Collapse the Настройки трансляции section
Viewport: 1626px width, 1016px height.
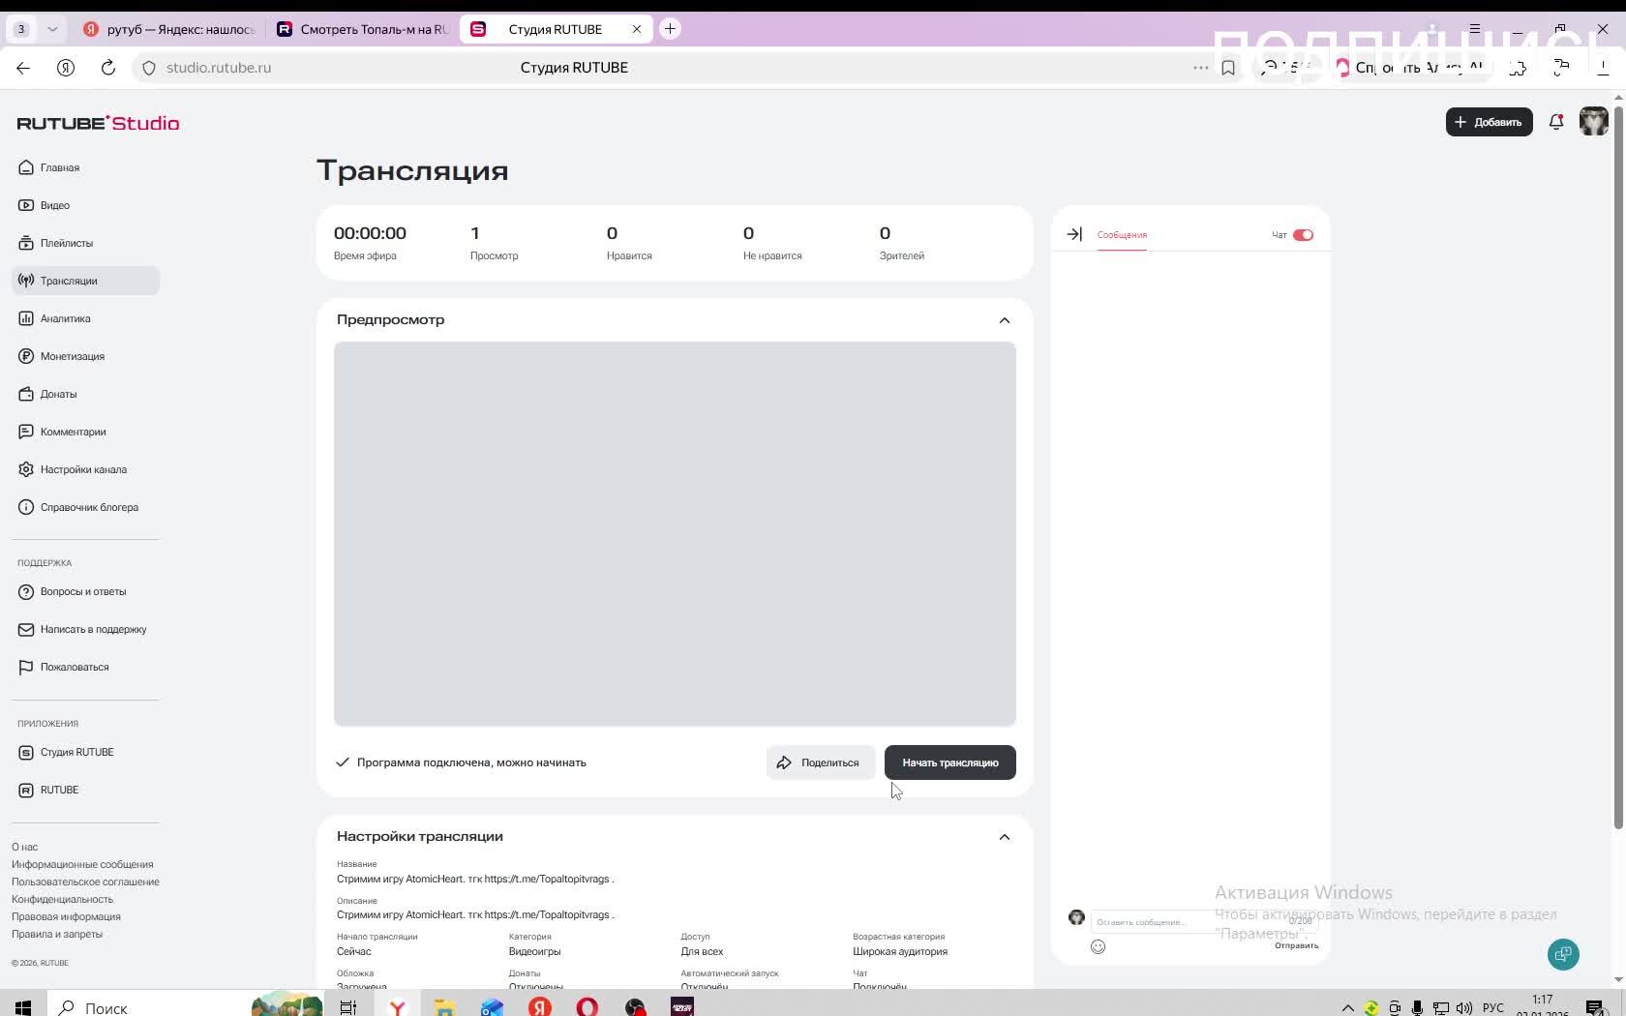click(x=1004, y=837)
